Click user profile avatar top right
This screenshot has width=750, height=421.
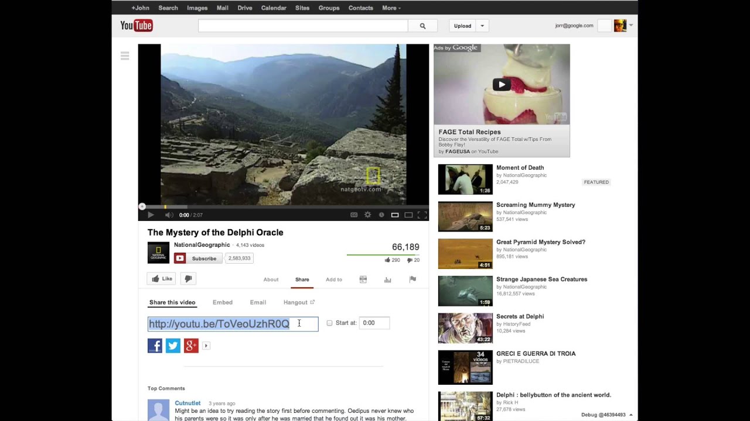(620, 26)
